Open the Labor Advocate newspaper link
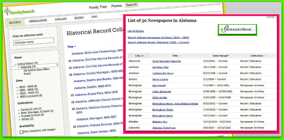The image size is (284, 140). click(161, 92)
